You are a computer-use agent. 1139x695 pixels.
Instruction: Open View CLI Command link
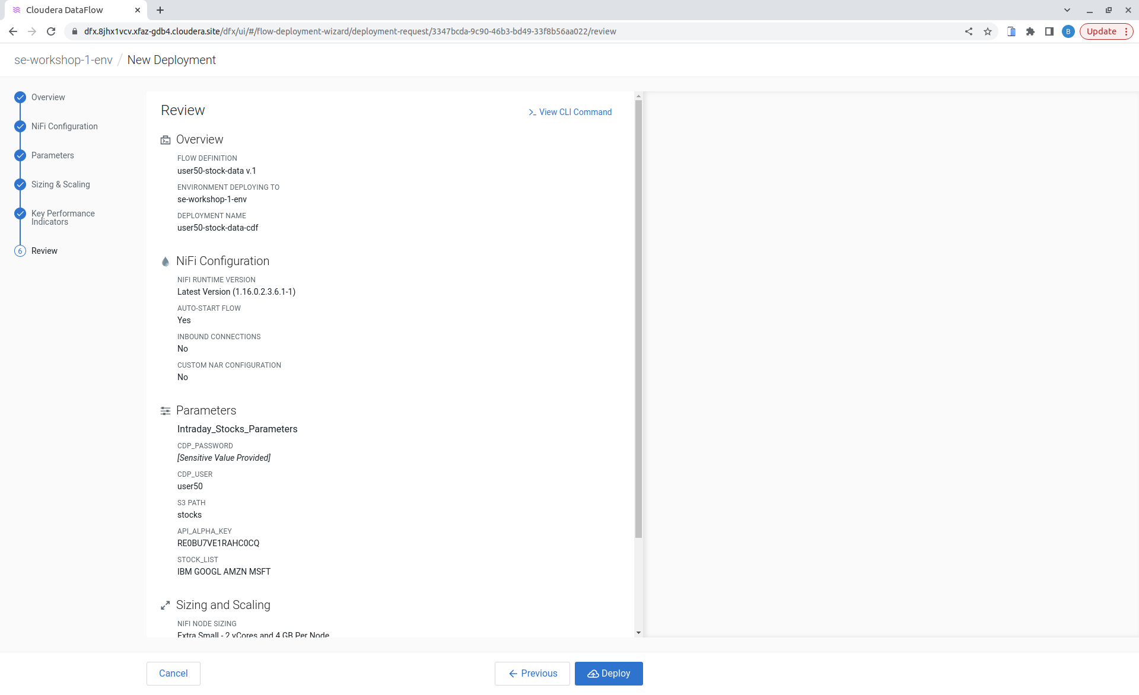pos(570,112)
